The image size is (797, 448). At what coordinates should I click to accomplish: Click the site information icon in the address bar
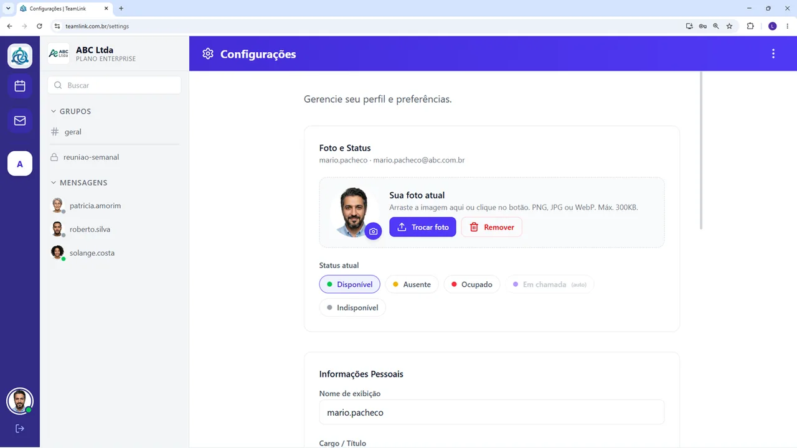pos(57,26)
